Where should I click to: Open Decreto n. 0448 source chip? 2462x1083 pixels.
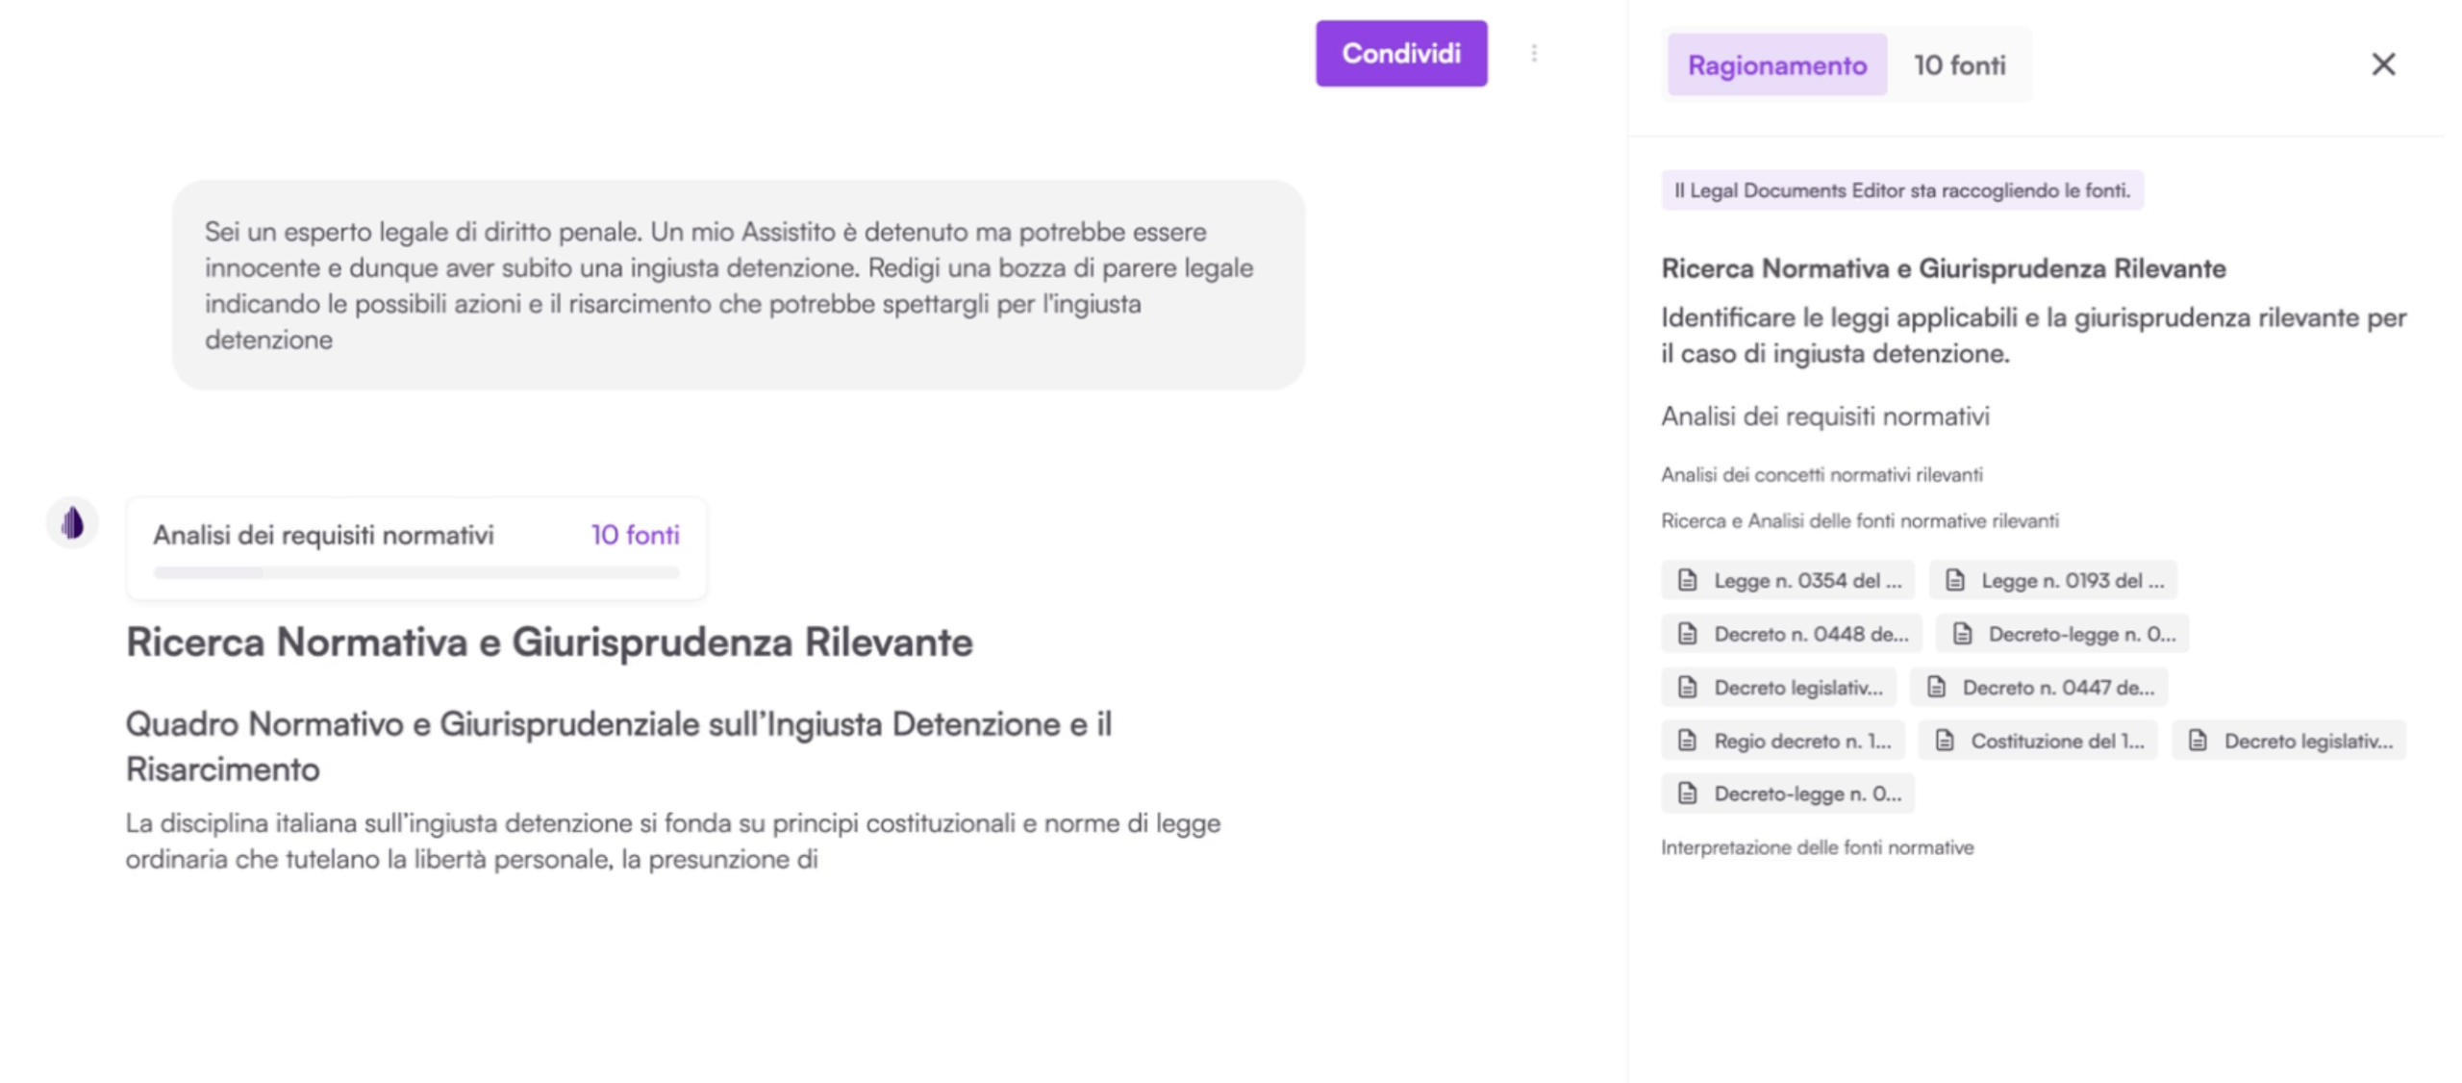pyautogui.click(x=1791, y=634)
